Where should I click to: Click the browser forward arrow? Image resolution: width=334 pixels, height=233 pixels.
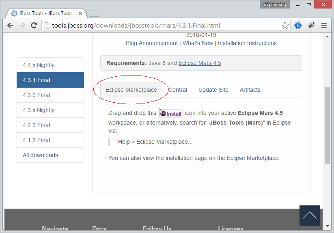coord(22,26)
